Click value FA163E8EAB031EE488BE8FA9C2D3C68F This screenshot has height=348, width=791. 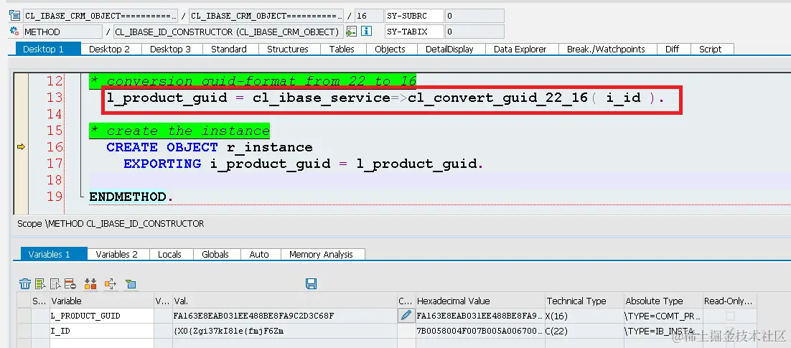tap(285, 316)
